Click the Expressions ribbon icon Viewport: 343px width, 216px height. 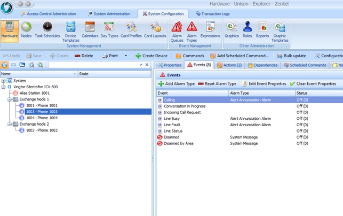pos(210,30)
